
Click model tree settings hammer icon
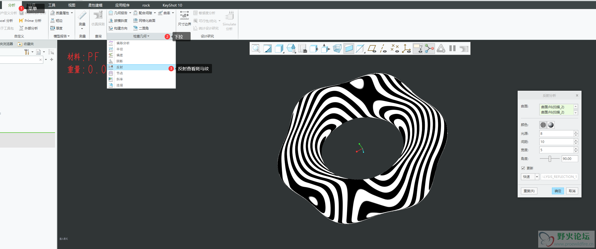coord(27,52)
